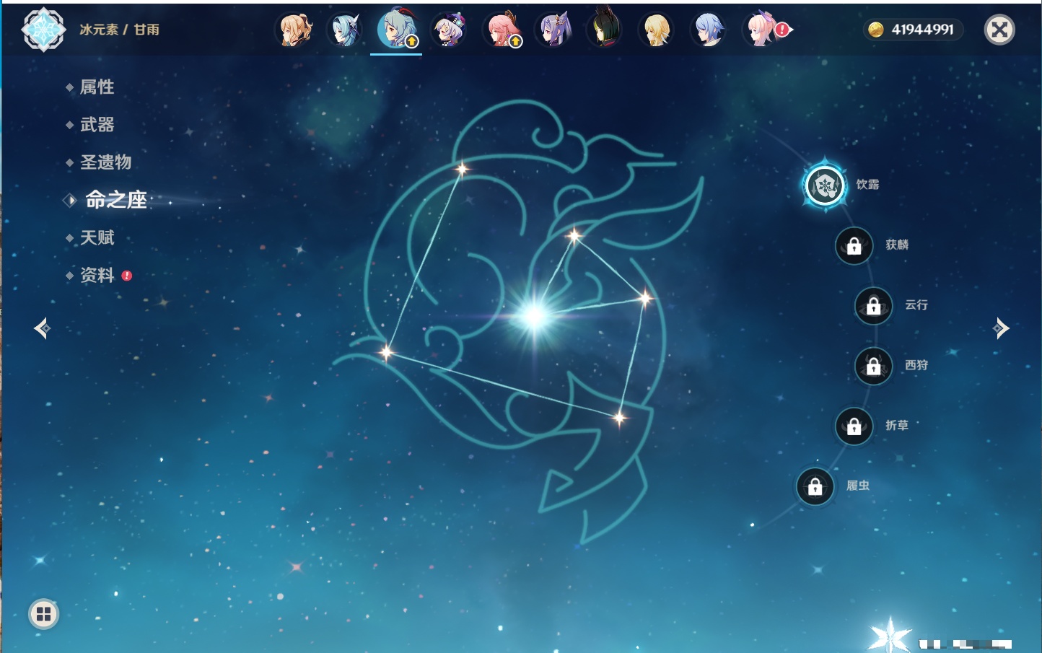Close the character screen with X
Image resolution: width=1042 pixels, height=653 pixels.
point(999,30)
